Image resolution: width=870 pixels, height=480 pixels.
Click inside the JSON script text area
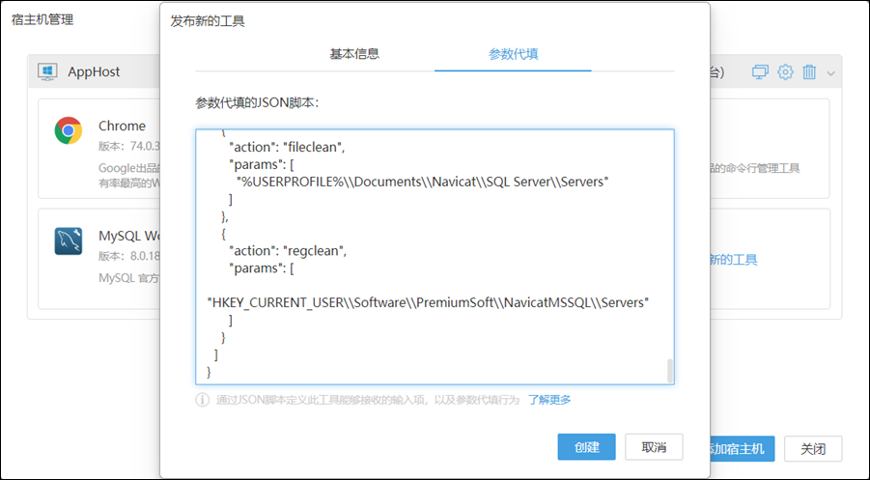(x=435, y=256)
